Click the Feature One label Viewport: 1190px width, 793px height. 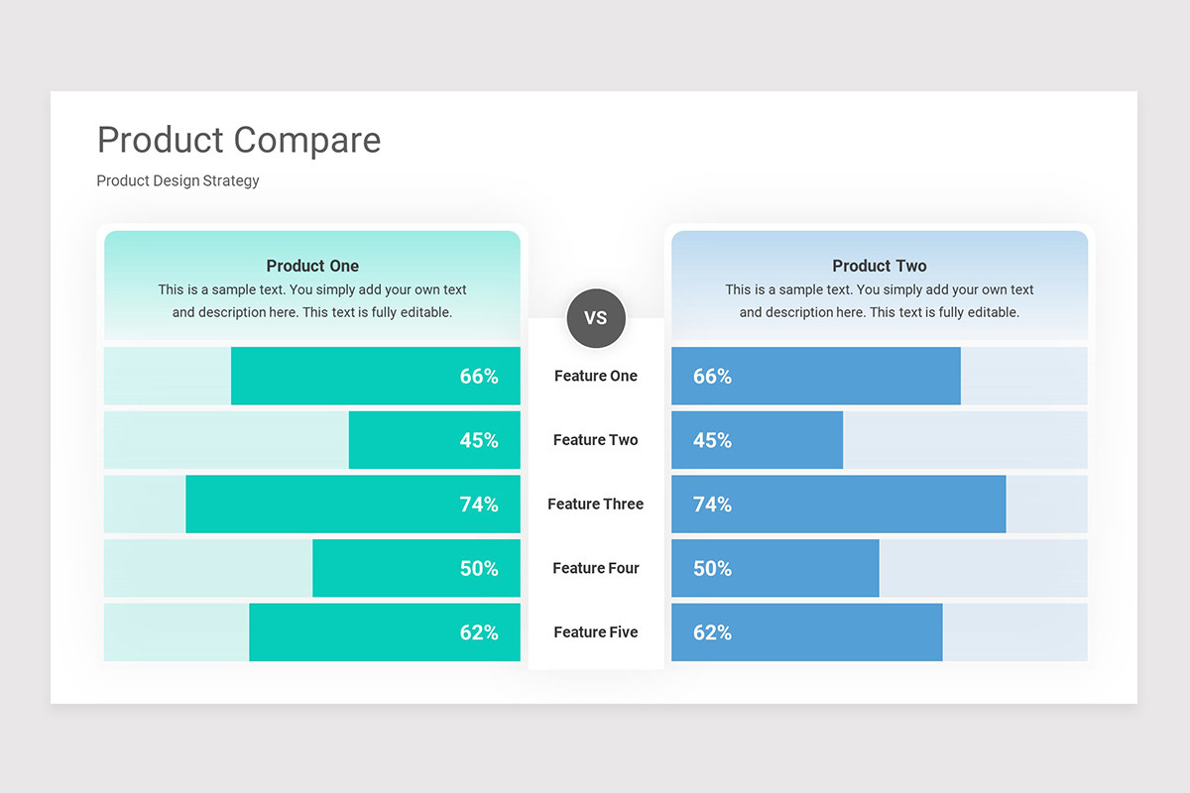596,376
